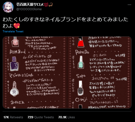This screenshot has width=135, height=122.
Task: Click the profile avatar picture
Action: click(8, 7)
